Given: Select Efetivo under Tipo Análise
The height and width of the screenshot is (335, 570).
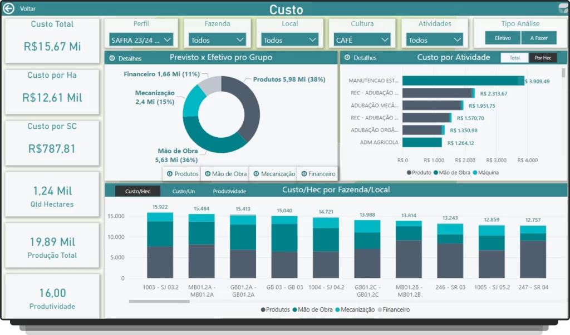Looking at the screenshot, I should pyautogui.click(x=503, y=38).
